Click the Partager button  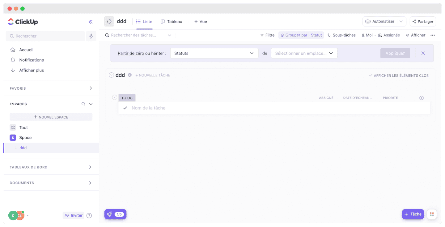[423, 22]
